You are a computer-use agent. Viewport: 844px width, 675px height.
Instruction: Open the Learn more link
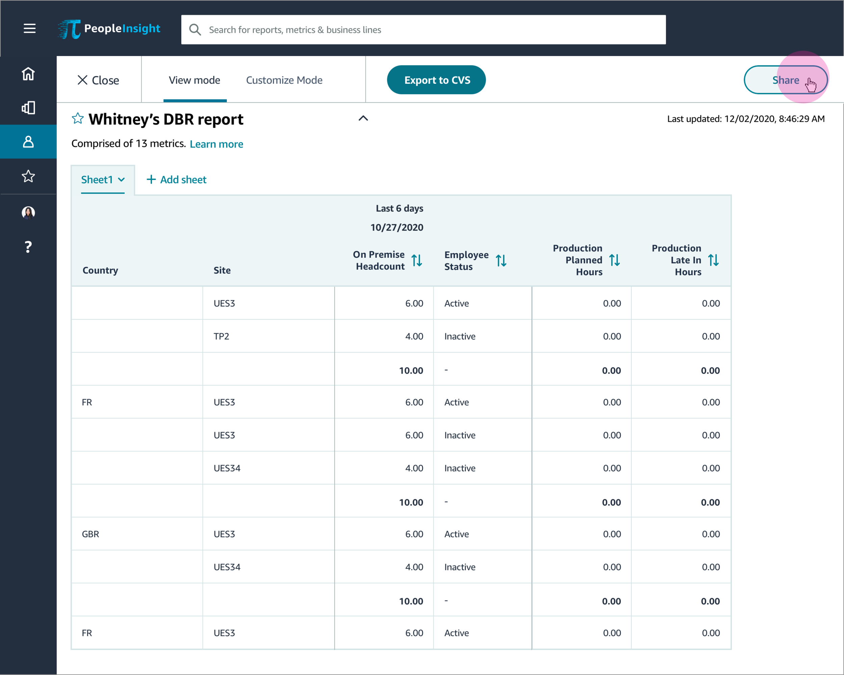(x=216, y=144)
